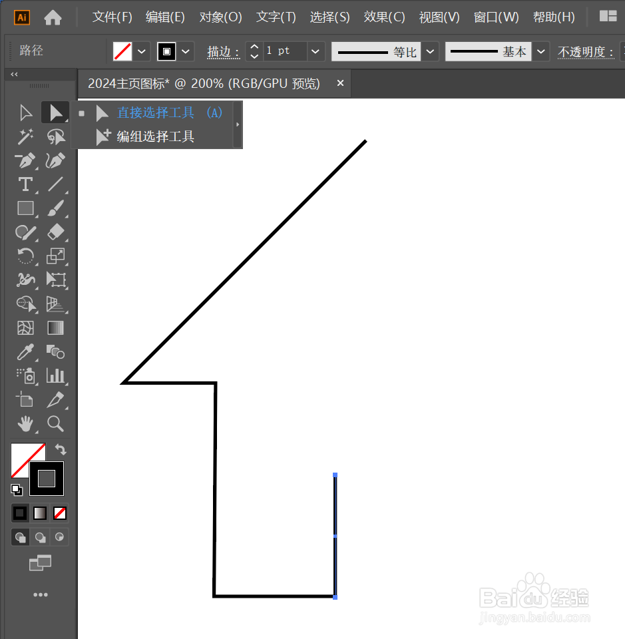Viewport: 625px width, 639px height.
Task: Select the Type tool
Action: [x=25, y=184]
